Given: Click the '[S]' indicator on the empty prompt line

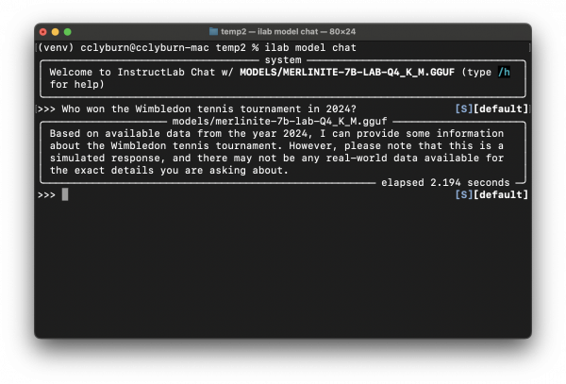Looking at the screenshot, I should tap(463, 194).
